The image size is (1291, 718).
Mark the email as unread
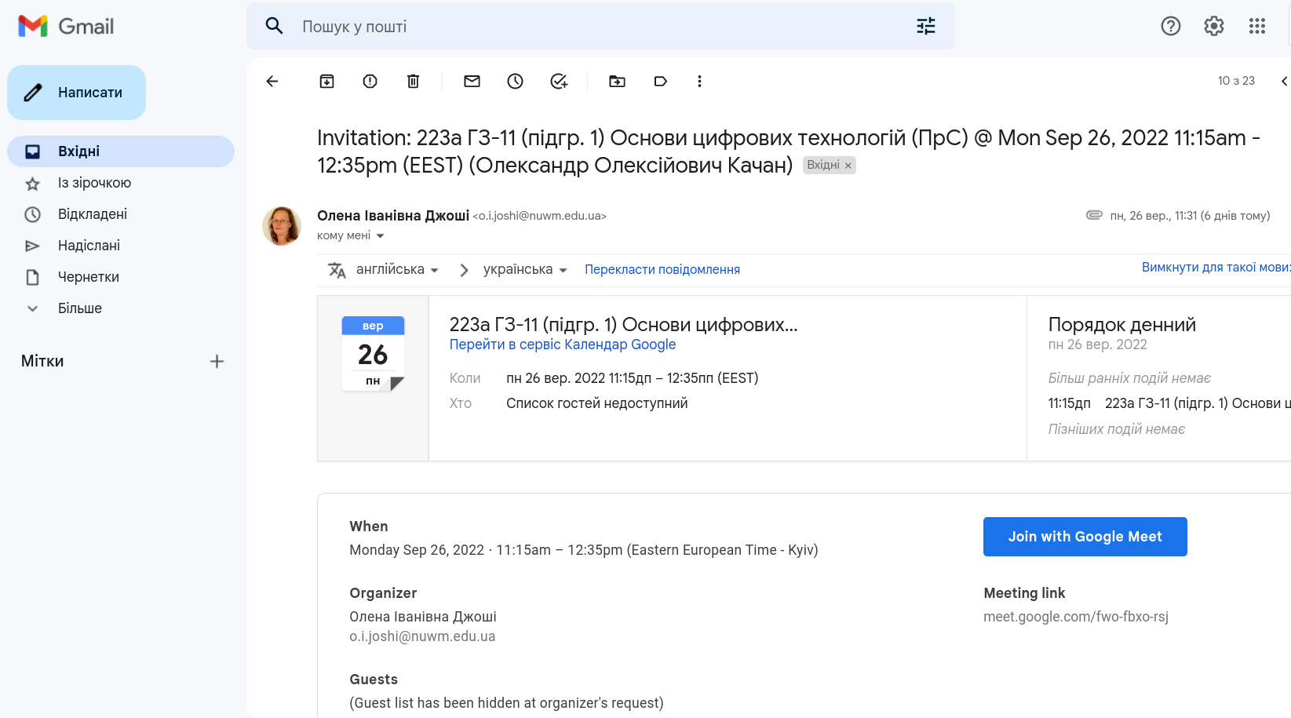(472, 81)
